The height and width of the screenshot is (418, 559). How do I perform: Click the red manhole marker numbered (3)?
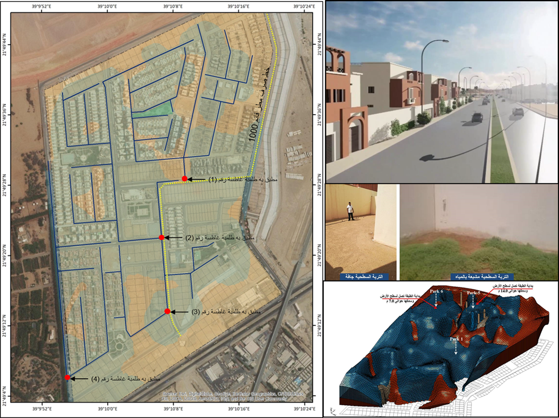[x=167, y=311]
